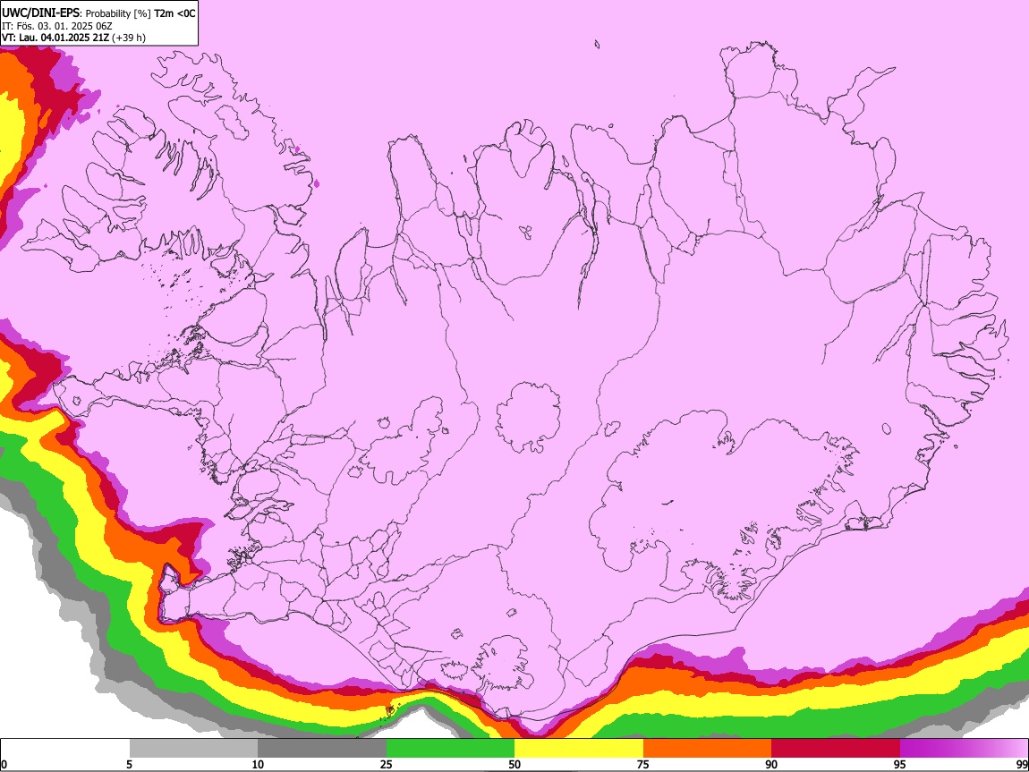Viewport: 1029px width, 772px height.
Task: Click the purple 95–99 legend swatch
Action: point(964,748)
